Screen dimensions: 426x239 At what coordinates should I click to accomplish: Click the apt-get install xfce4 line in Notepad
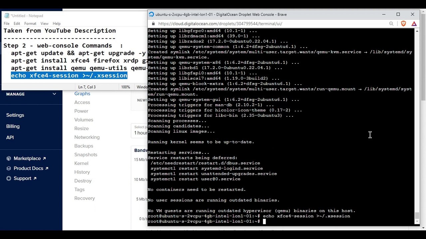(x=79, y=61)
